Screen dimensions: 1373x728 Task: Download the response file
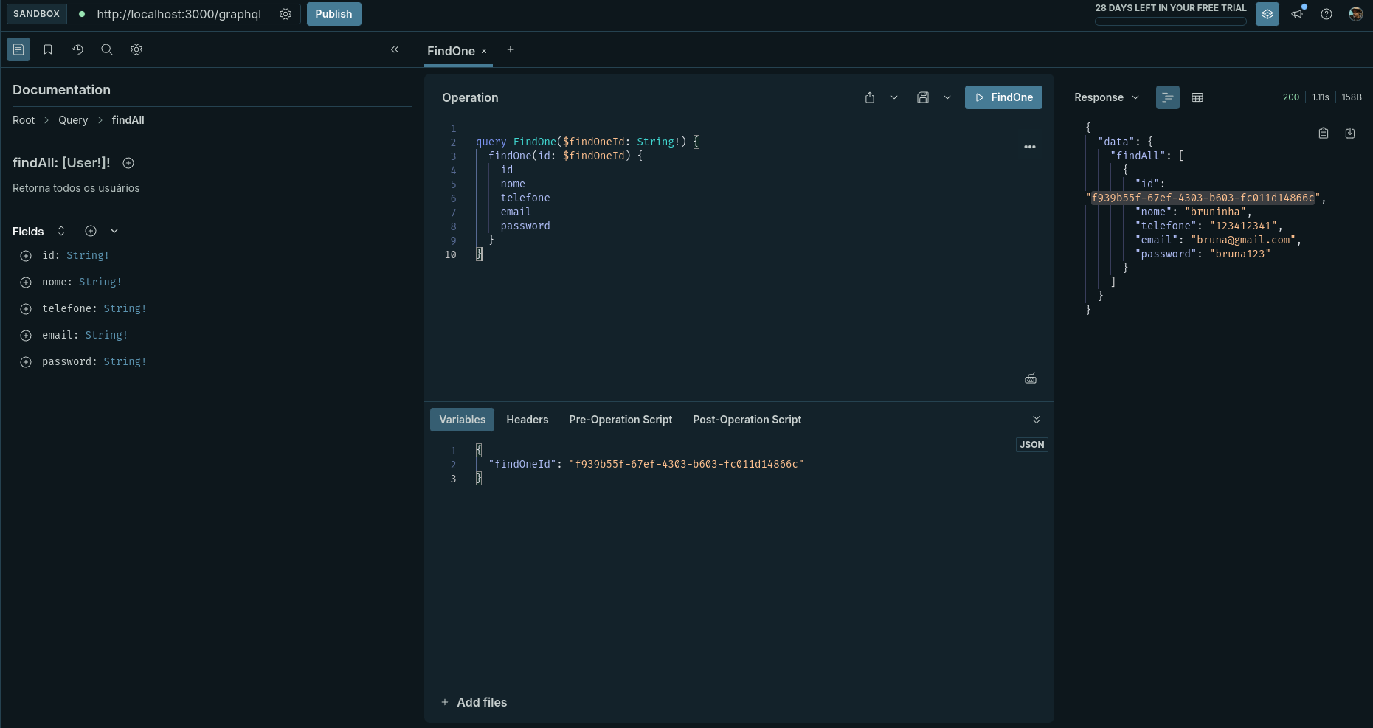[x=1350, y=134]
